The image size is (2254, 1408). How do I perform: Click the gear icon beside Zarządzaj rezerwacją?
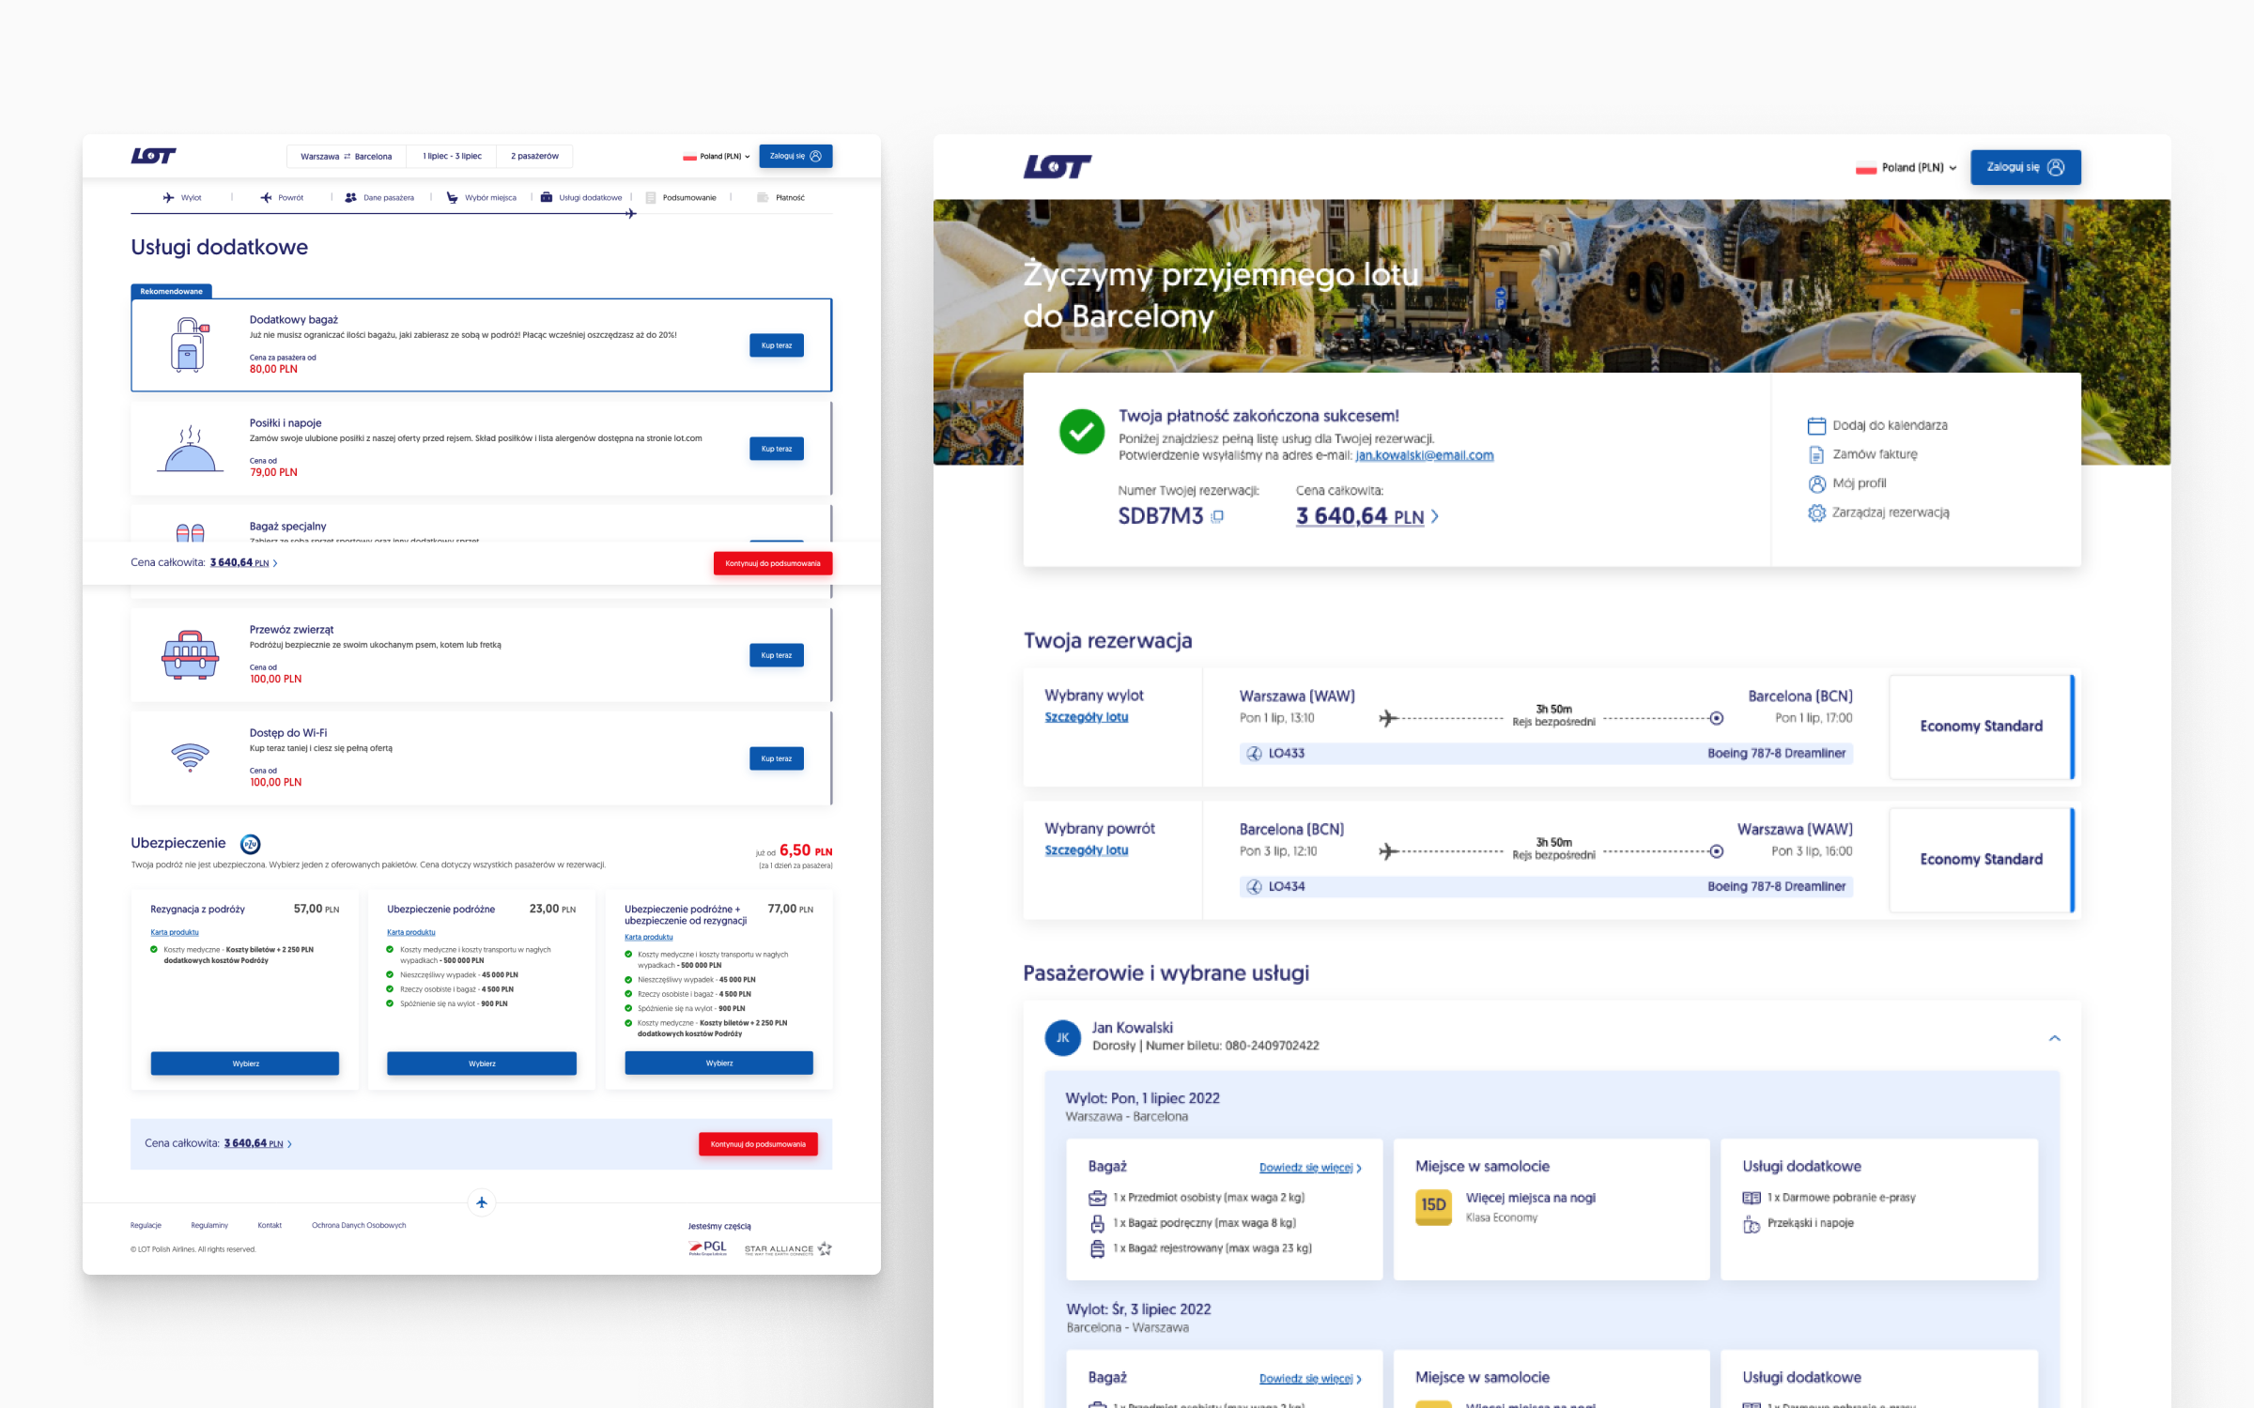click(x=1816, y=513)
